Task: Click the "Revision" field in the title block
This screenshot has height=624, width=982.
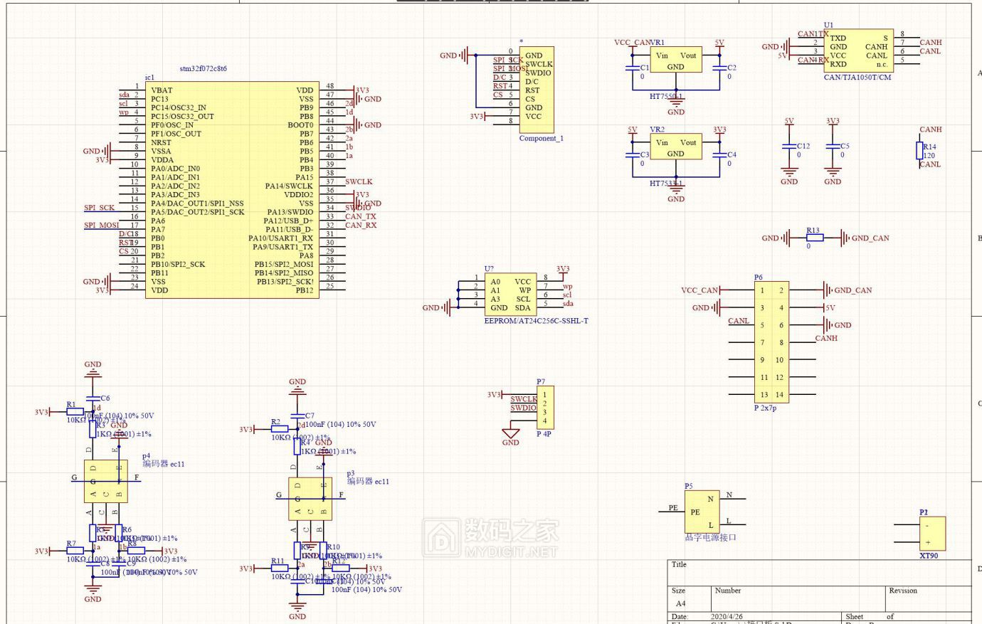Action: [903, 591]
